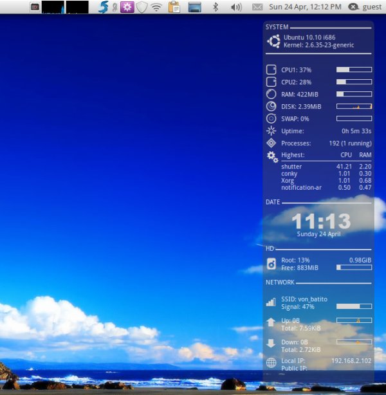Click the RAM usage bar

click(x=354, y=94)
